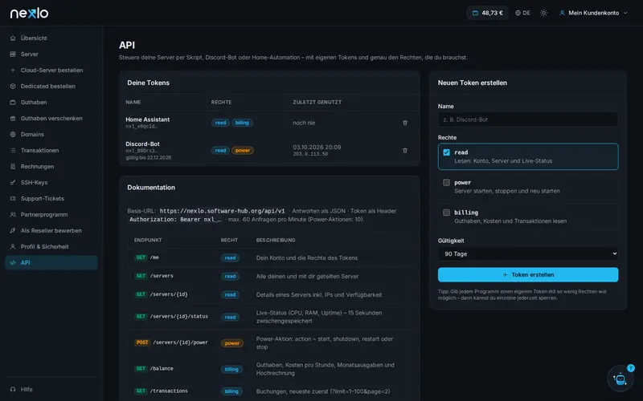Click the user icon beside Mein Kundenkonto
The image size is (643, 401).
[562, 13]
